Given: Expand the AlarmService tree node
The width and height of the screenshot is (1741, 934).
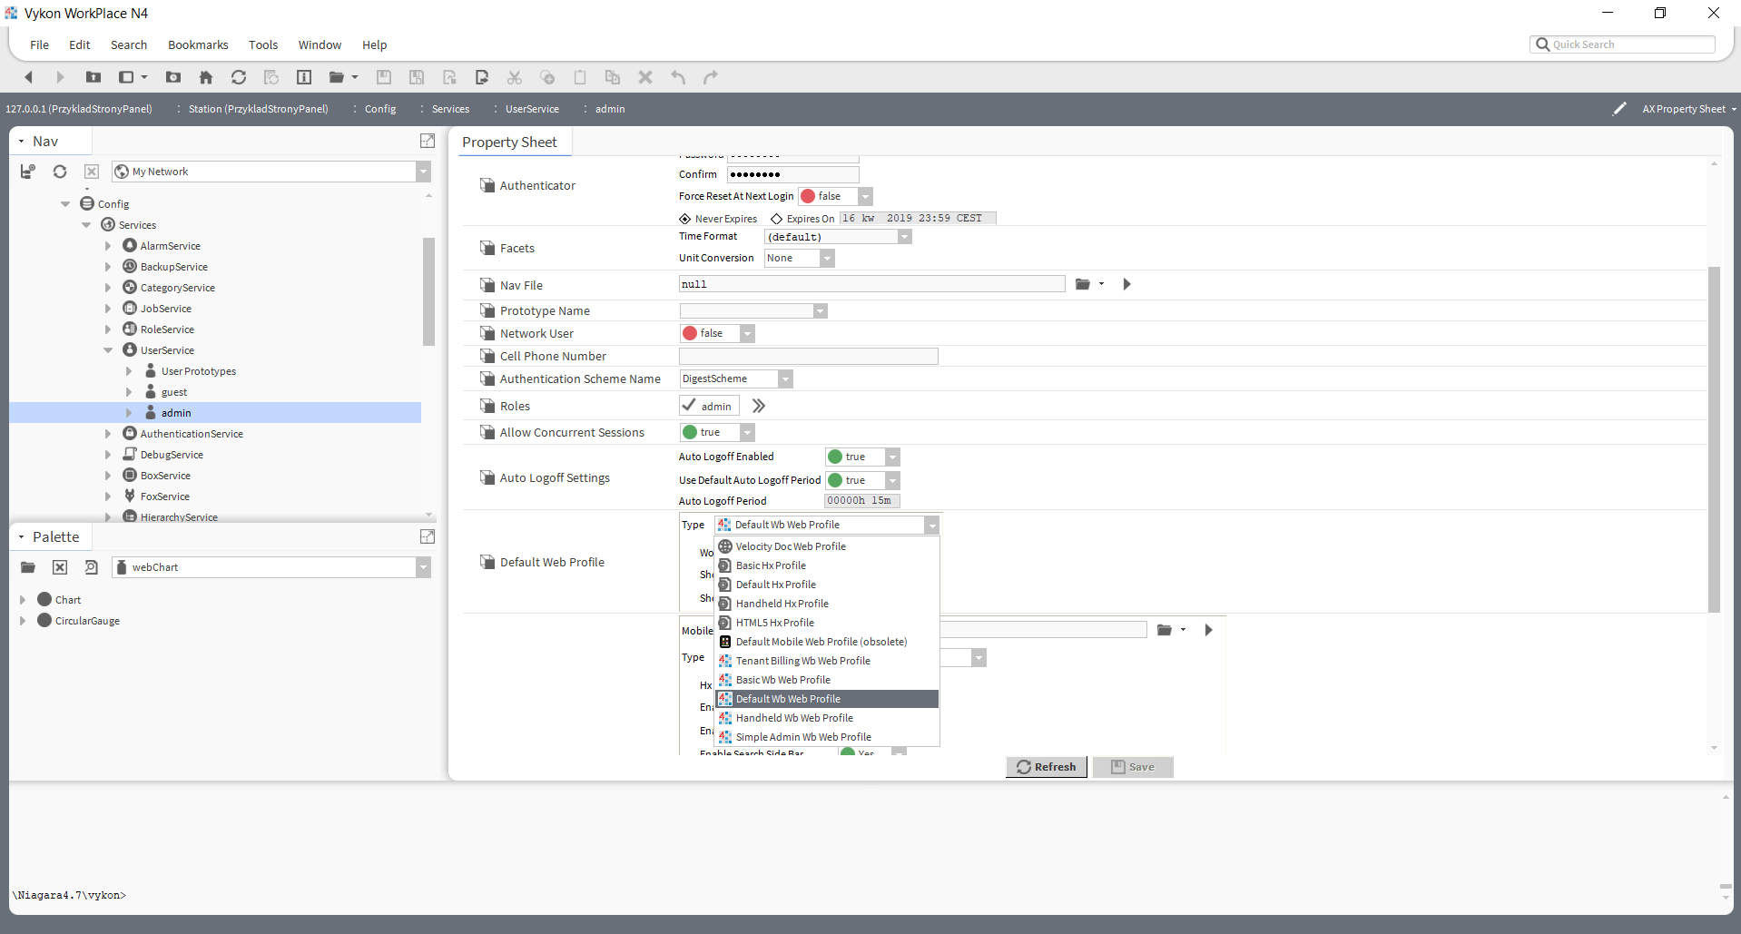Looking at the screenshot, I should pyautogui.click(x=108, y=246).
